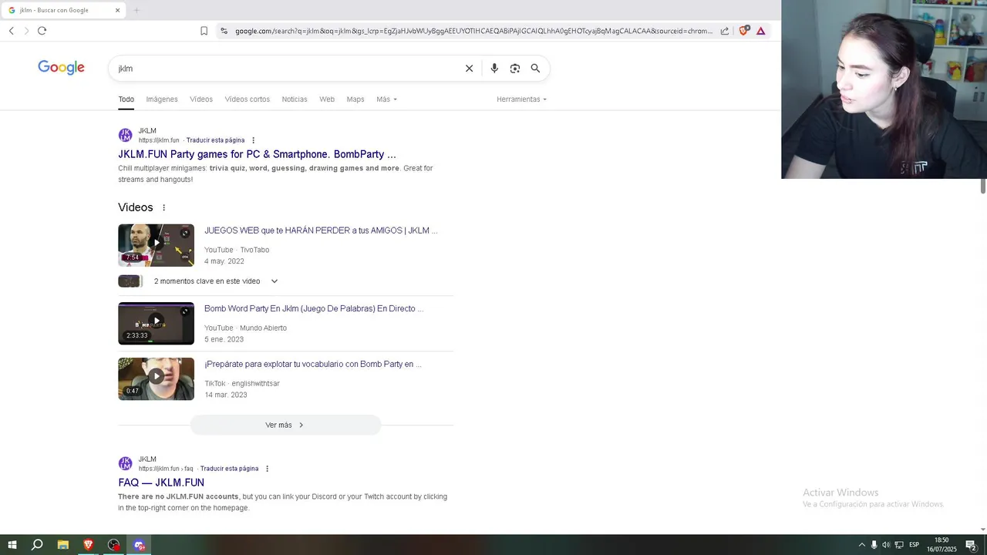Play the 2:33:33 Mundo Abierto video thumbnail
This screenshot has width=987, height=555.
point(156,324)
